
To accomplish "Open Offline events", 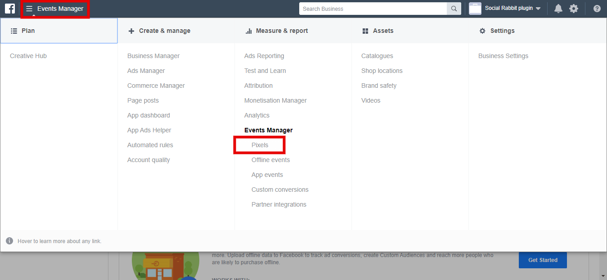I will (270, 160).
